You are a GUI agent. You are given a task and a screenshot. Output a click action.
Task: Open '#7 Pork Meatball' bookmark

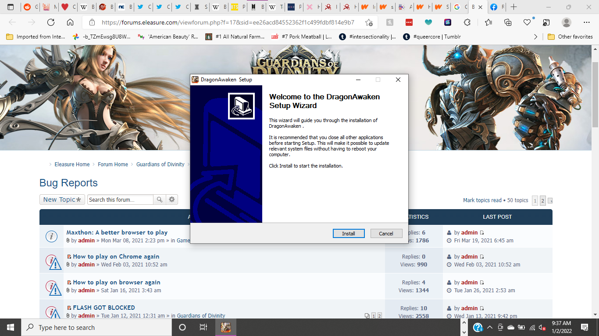(x=302, y=37)
